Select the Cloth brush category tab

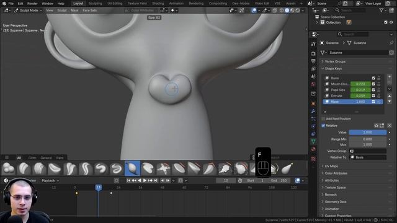[32, 158]
